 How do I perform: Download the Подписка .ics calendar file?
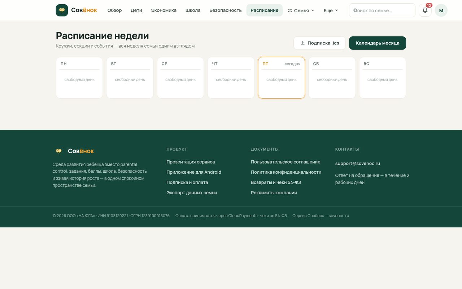[x=320, y=43]
